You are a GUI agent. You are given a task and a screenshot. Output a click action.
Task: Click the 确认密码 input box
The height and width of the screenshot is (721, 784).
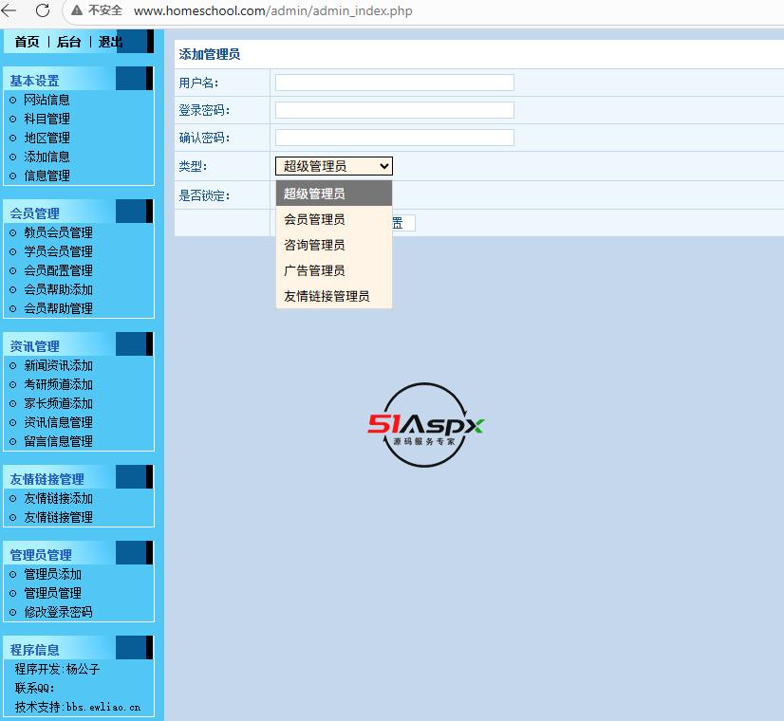click(x=395, y=138)
